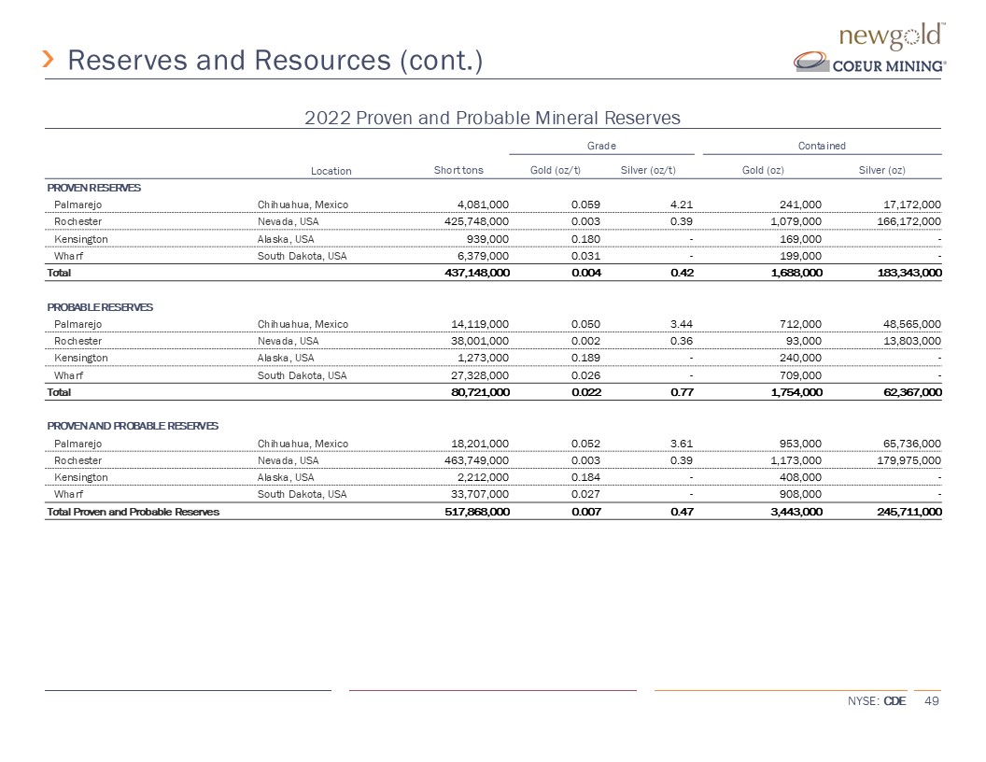Click the Coeur Mining oval logo icon

pos(811,63)
